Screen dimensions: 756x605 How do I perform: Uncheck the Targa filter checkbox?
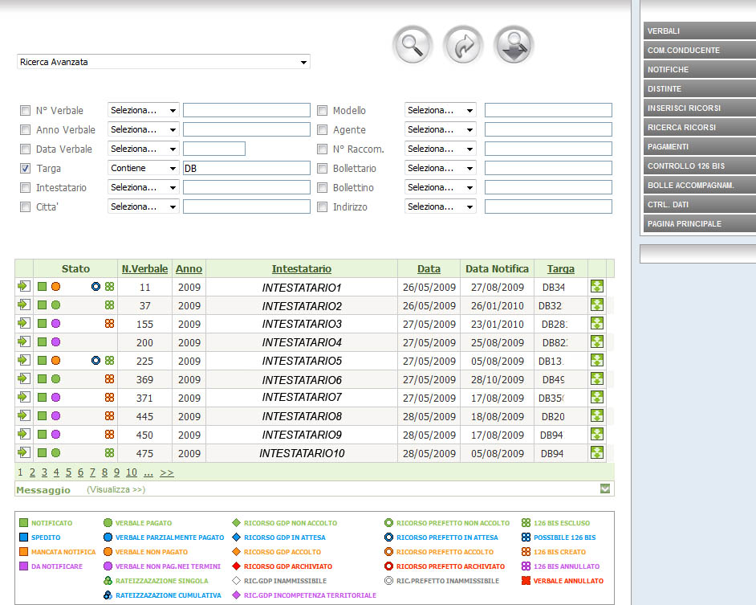pos(25,169)
